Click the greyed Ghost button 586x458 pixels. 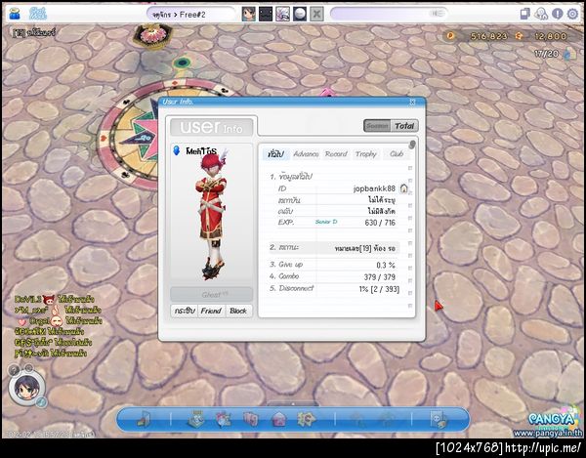(x=212, y=294)
